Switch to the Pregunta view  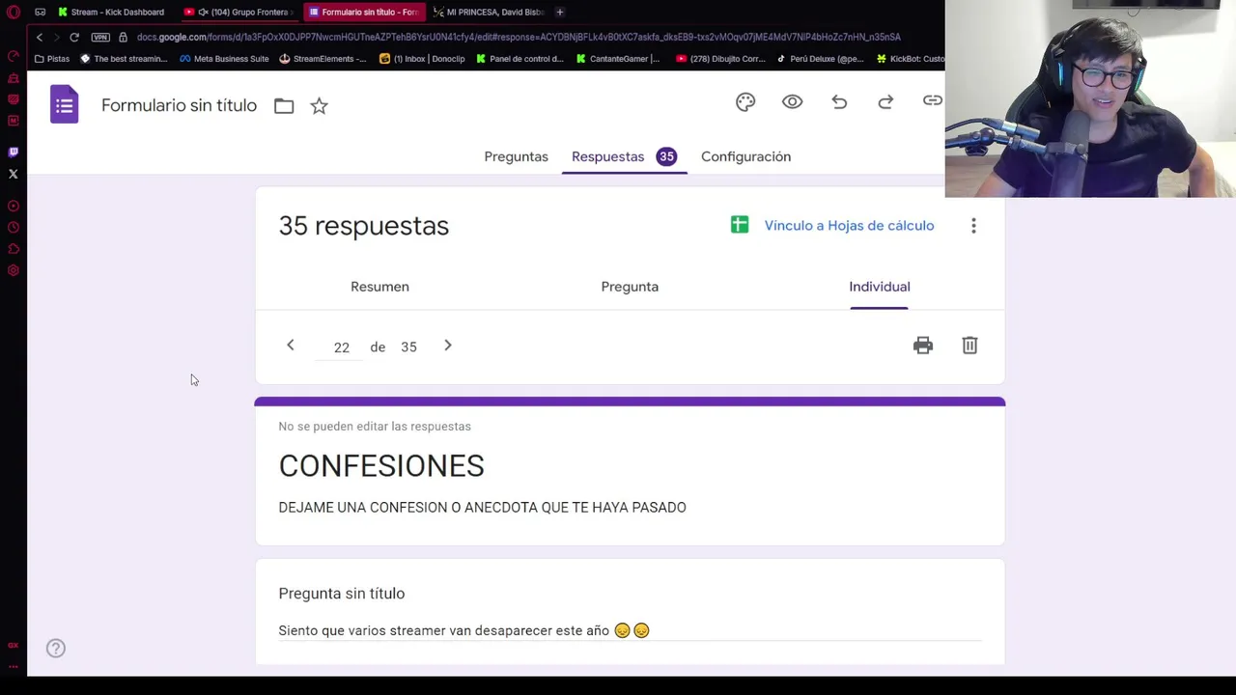(x=630, y=287)
